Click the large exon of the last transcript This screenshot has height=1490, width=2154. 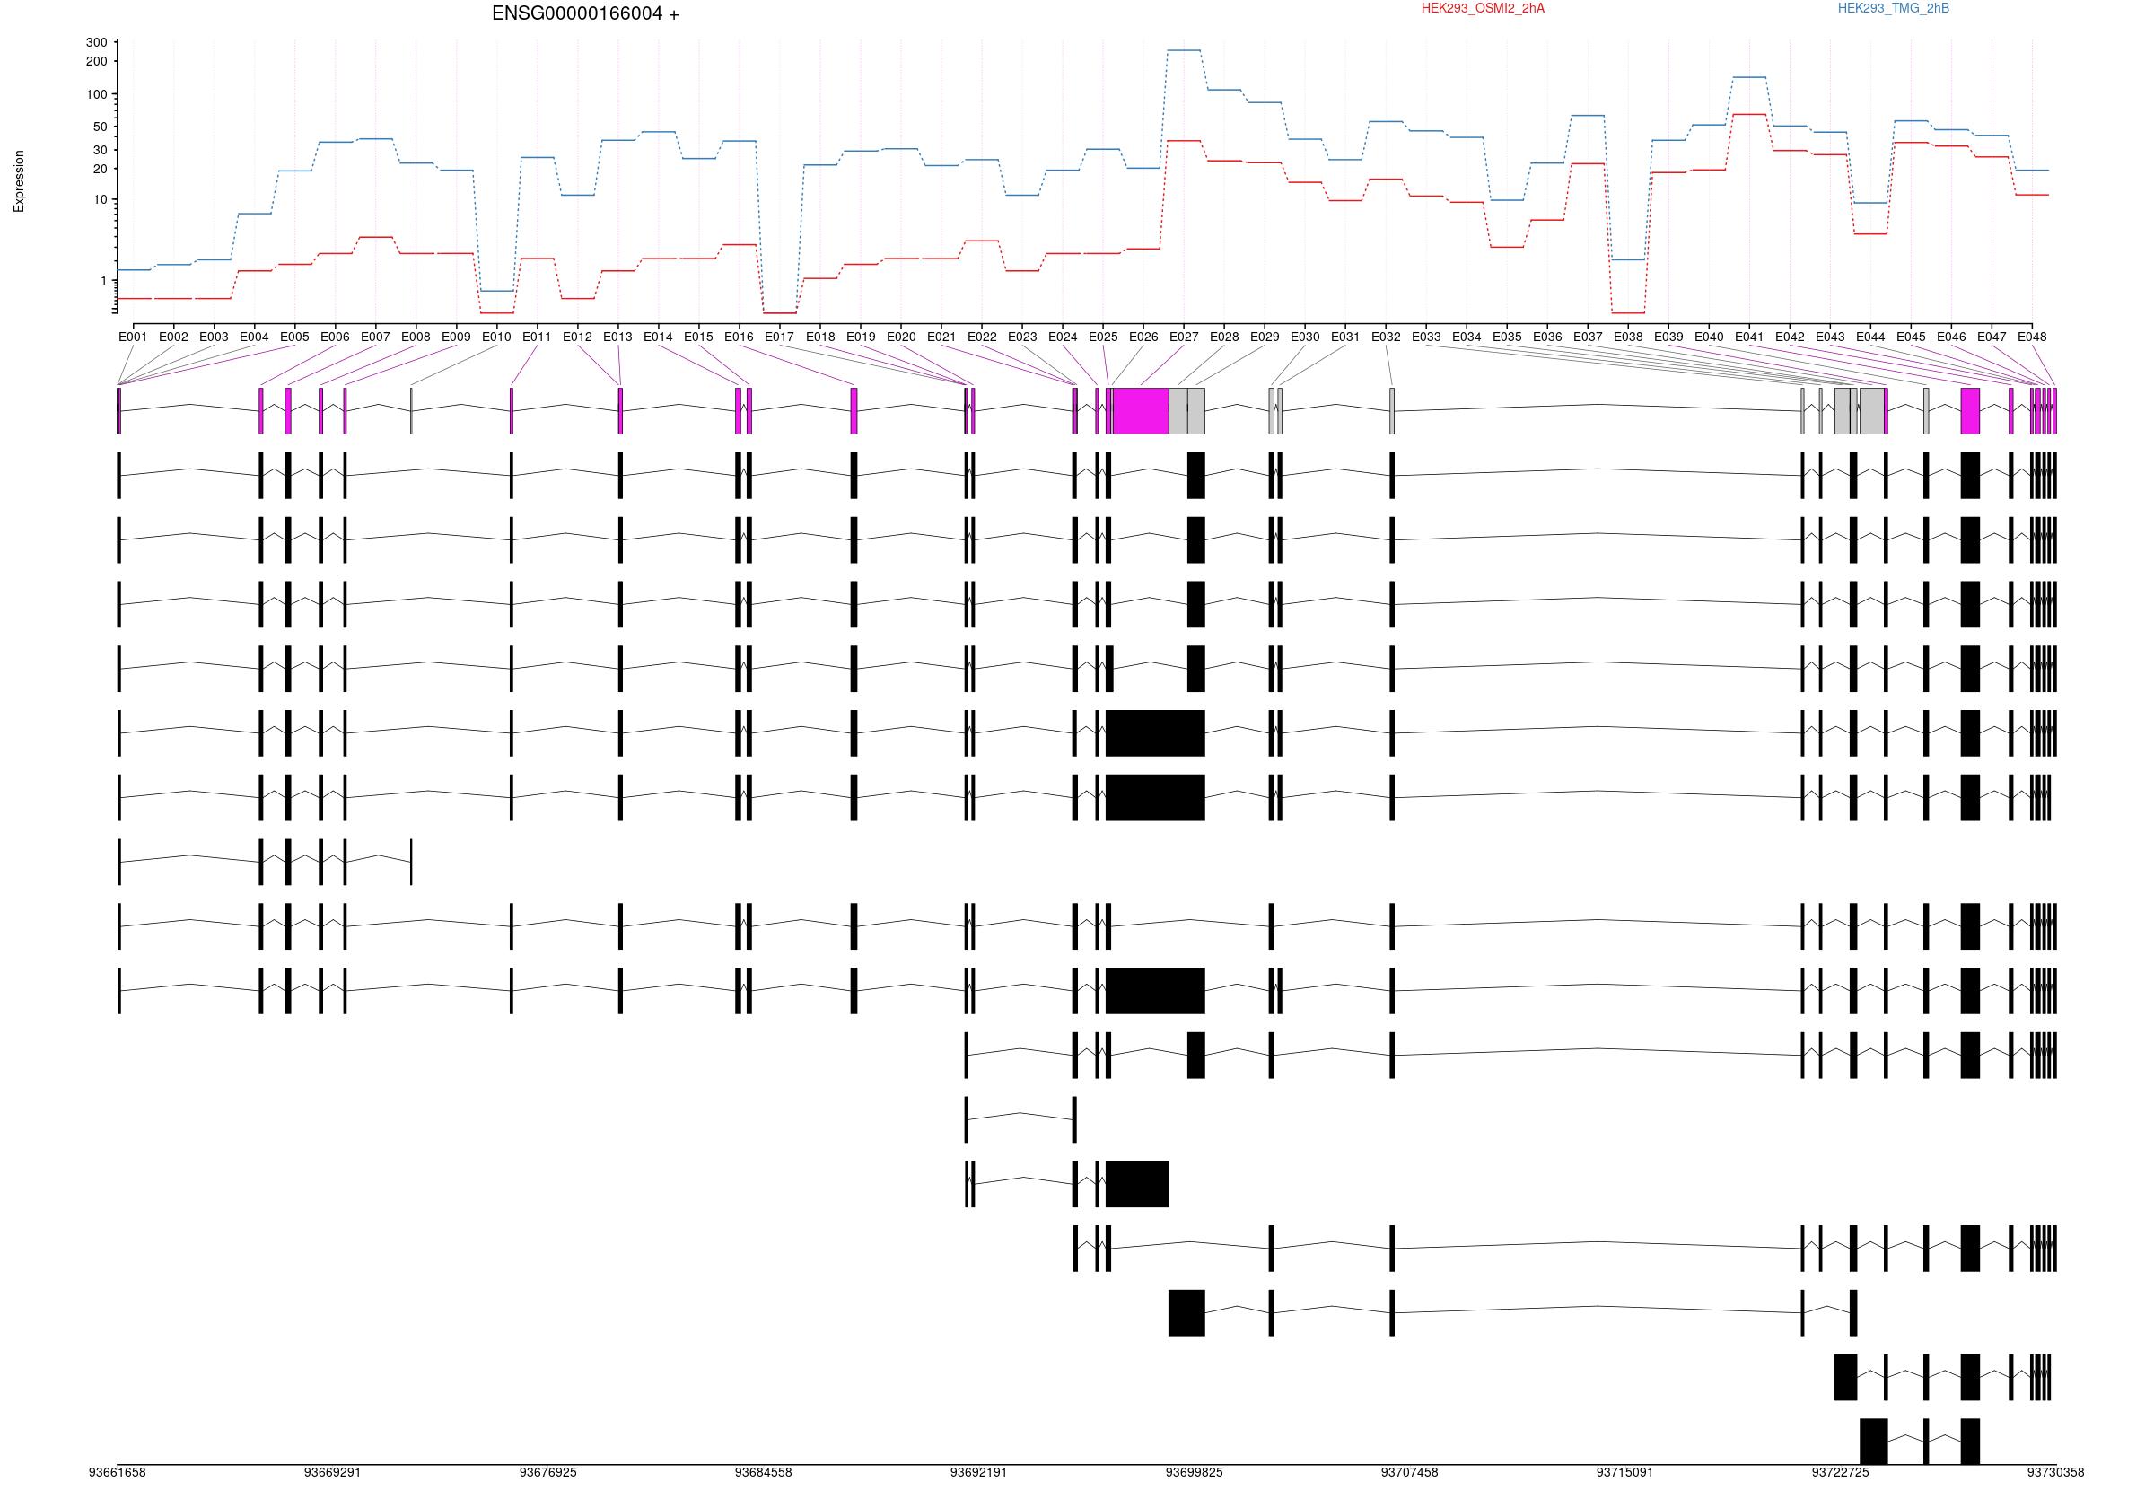point(1873,1442)
